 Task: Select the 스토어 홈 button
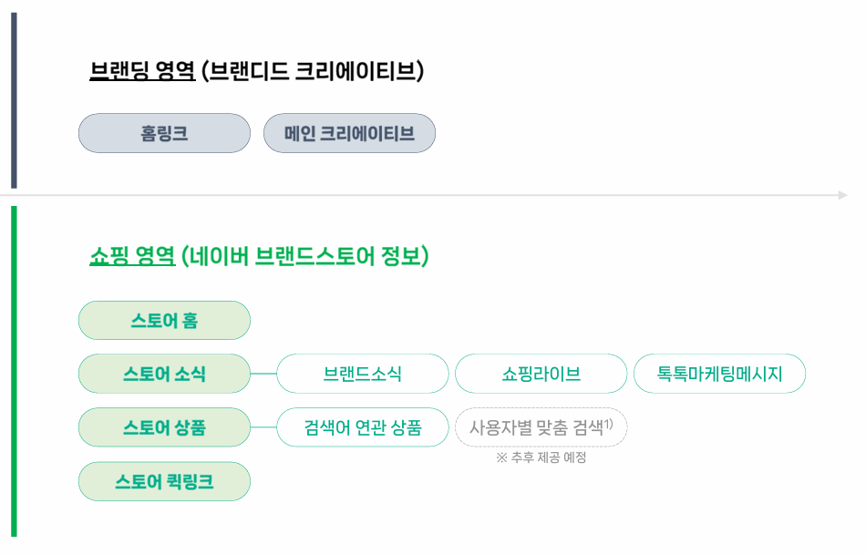pos(164,321)
